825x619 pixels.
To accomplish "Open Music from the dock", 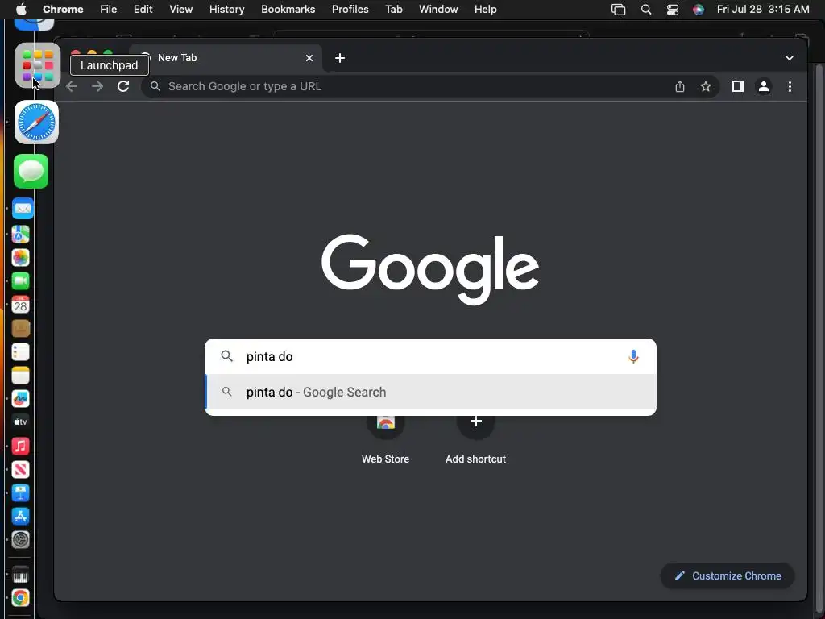I will click(x=20, y=446).
